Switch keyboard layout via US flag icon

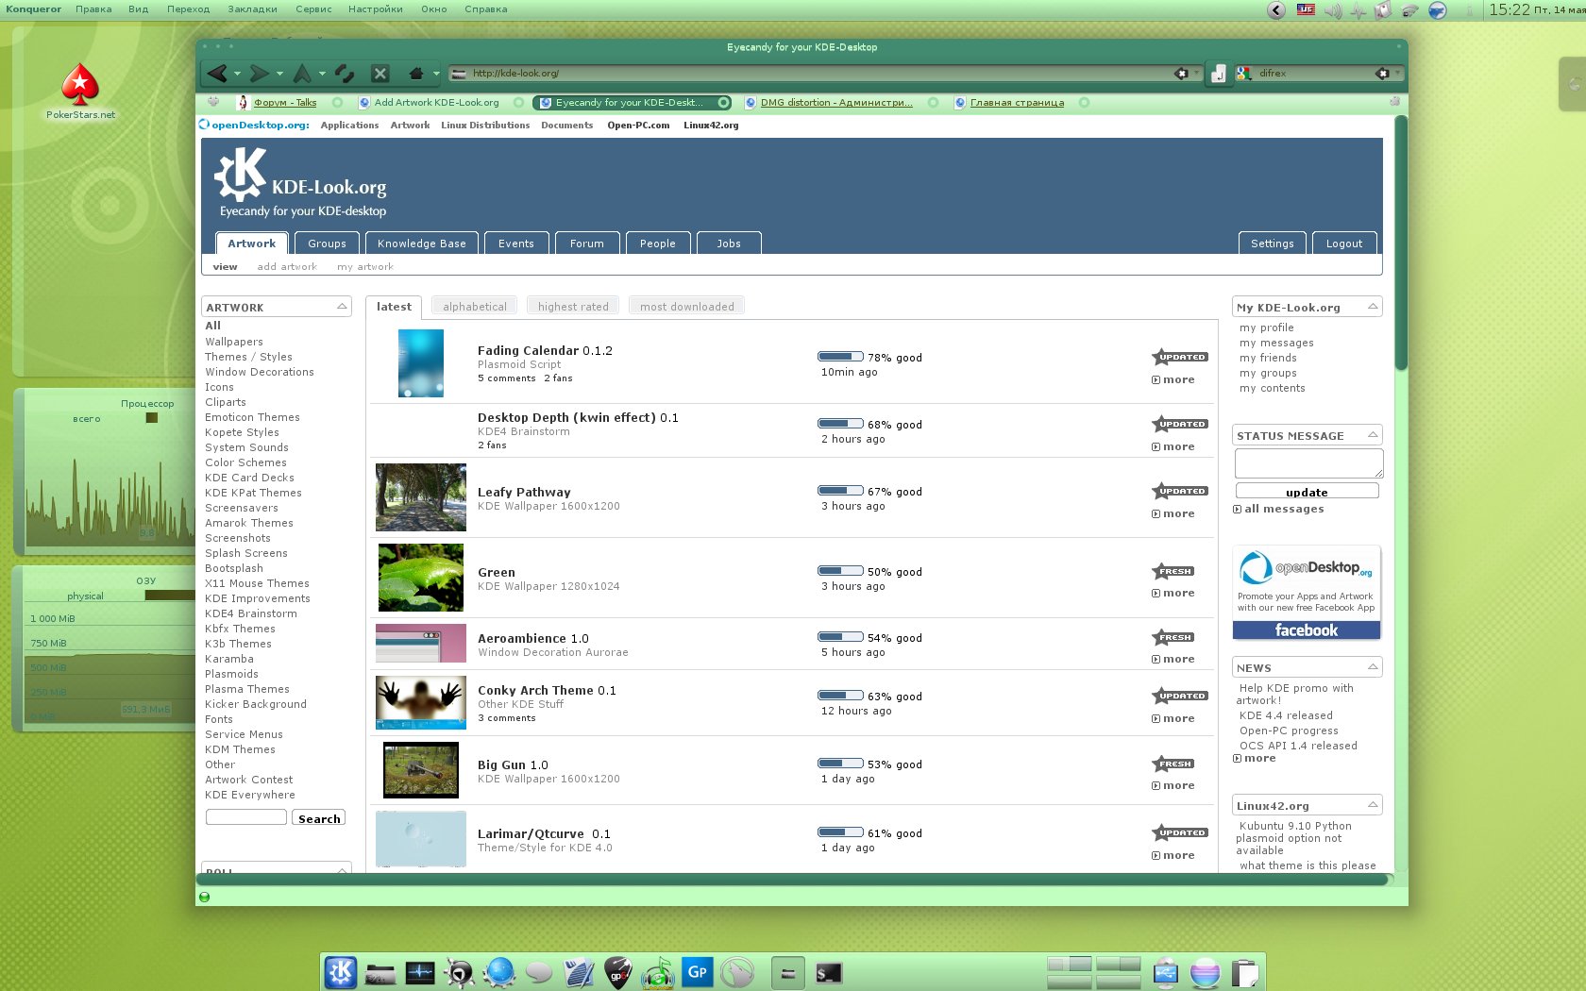1306,10
